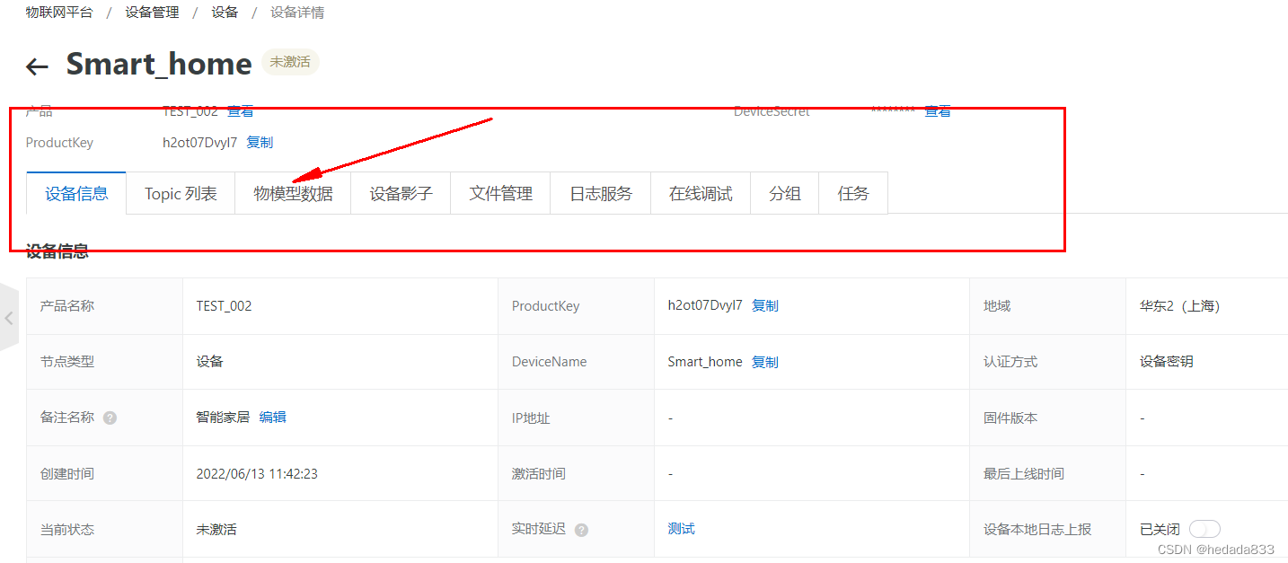The width and height of the screenshot is (1288, 563).
Task: Click the 未激活 status badge
Action: pos(290,63)
